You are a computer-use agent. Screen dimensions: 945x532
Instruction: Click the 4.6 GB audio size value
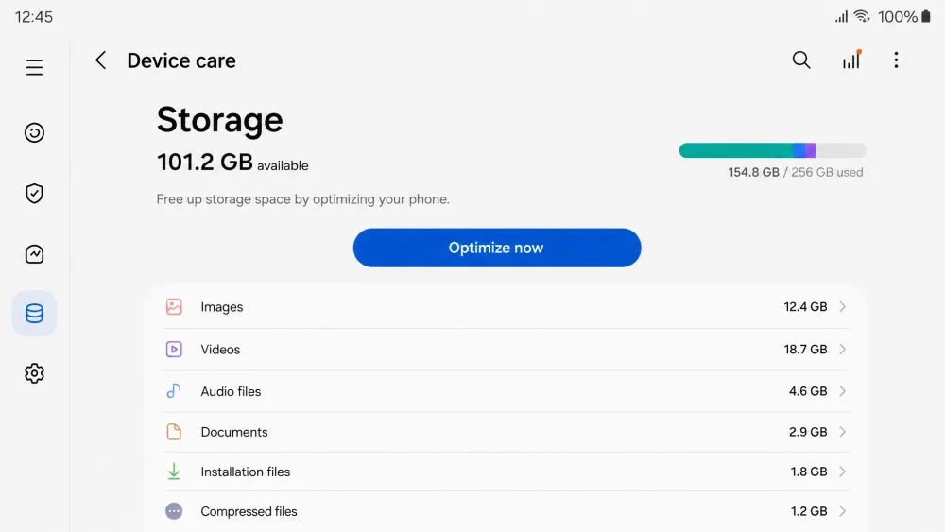pos(808,391)
